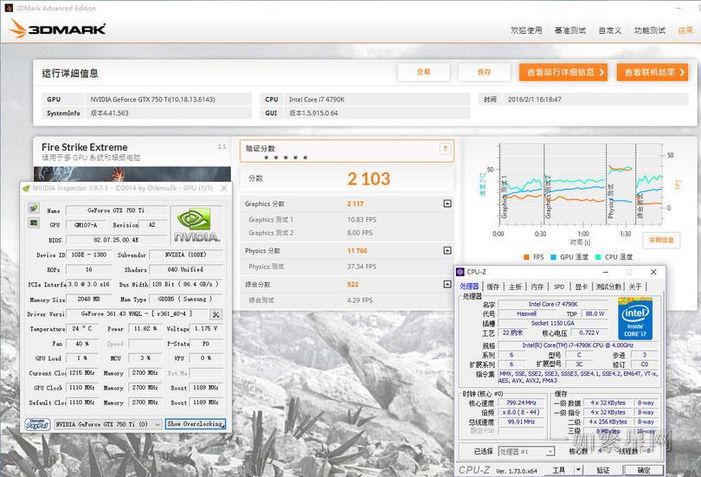This screenshot has height=477, width=701.
Task: Open the 处理器 #1 selection dropdown in CPU-Z
Action: 527,452
